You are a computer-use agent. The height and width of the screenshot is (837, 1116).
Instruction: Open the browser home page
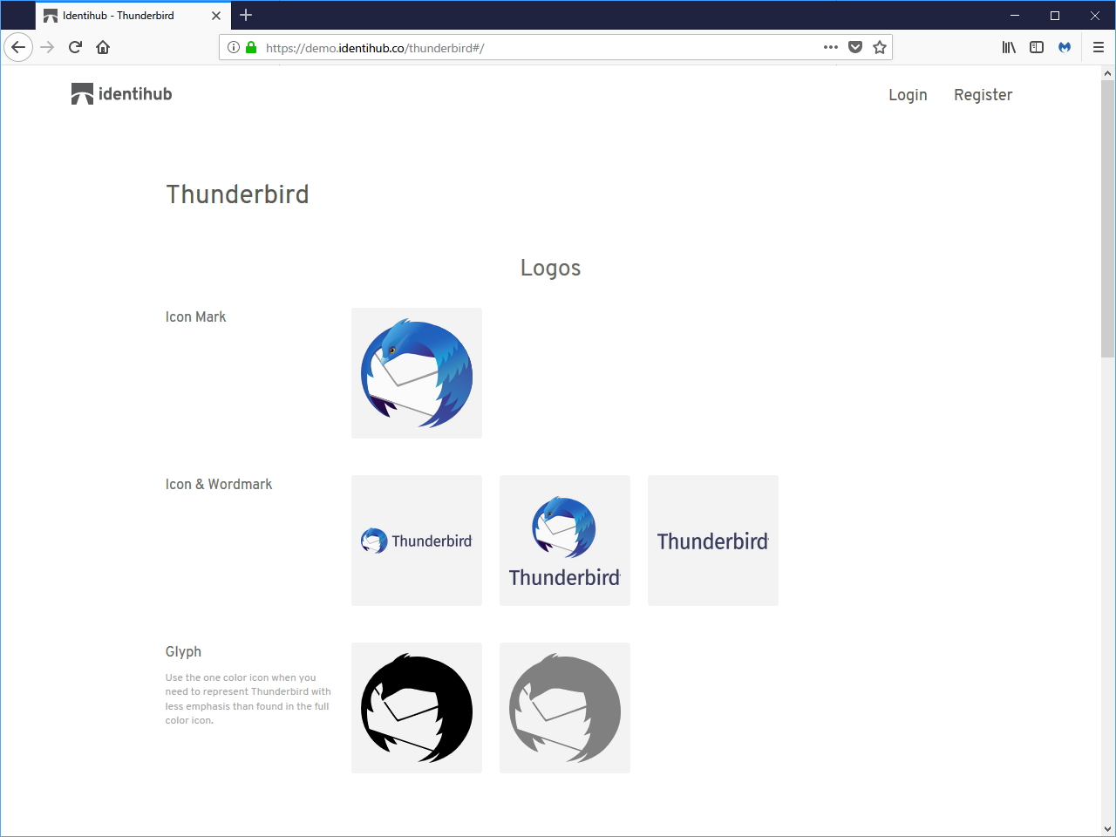[103, 47]
